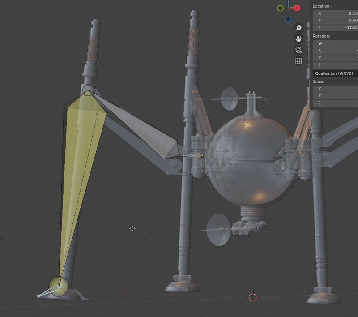Switch perspective/orthographic with the grid icon

click(298, 61)
